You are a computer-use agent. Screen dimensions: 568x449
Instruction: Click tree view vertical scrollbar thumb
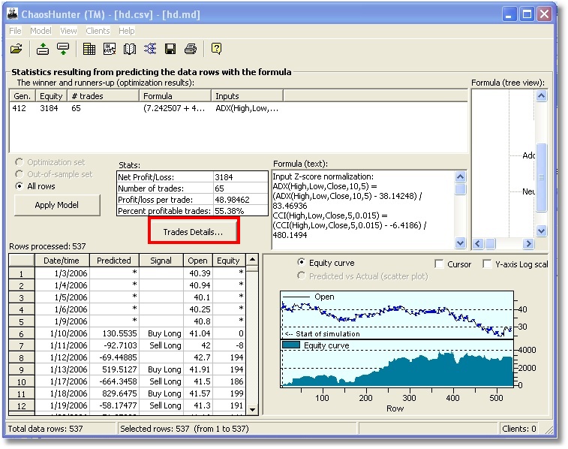point(541,177)
